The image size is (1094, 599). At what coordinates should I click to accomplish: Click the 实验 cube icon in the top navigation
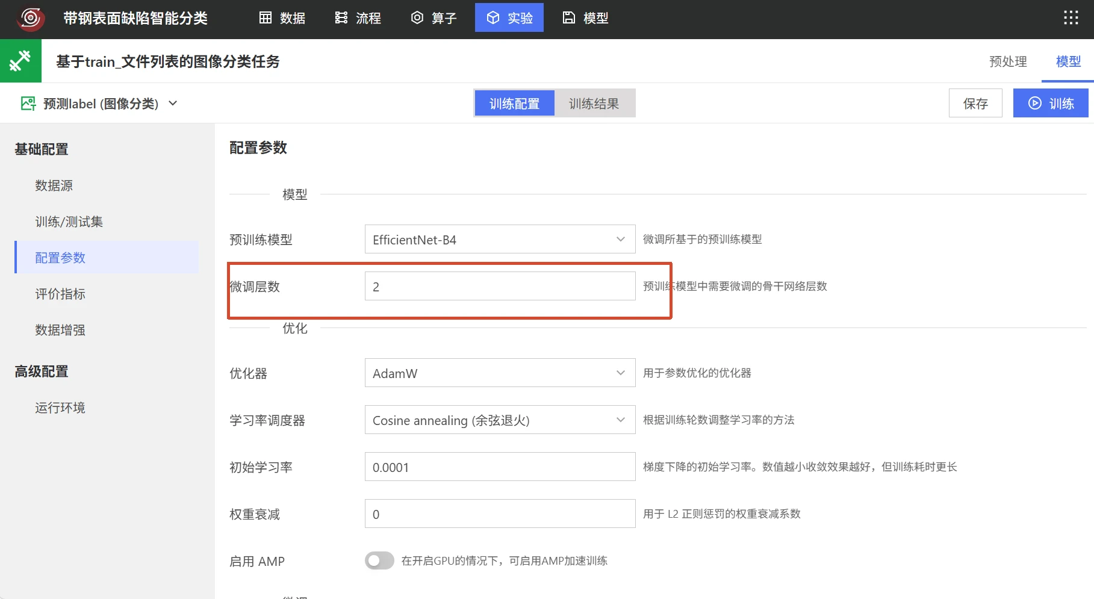tap(493, 17)
